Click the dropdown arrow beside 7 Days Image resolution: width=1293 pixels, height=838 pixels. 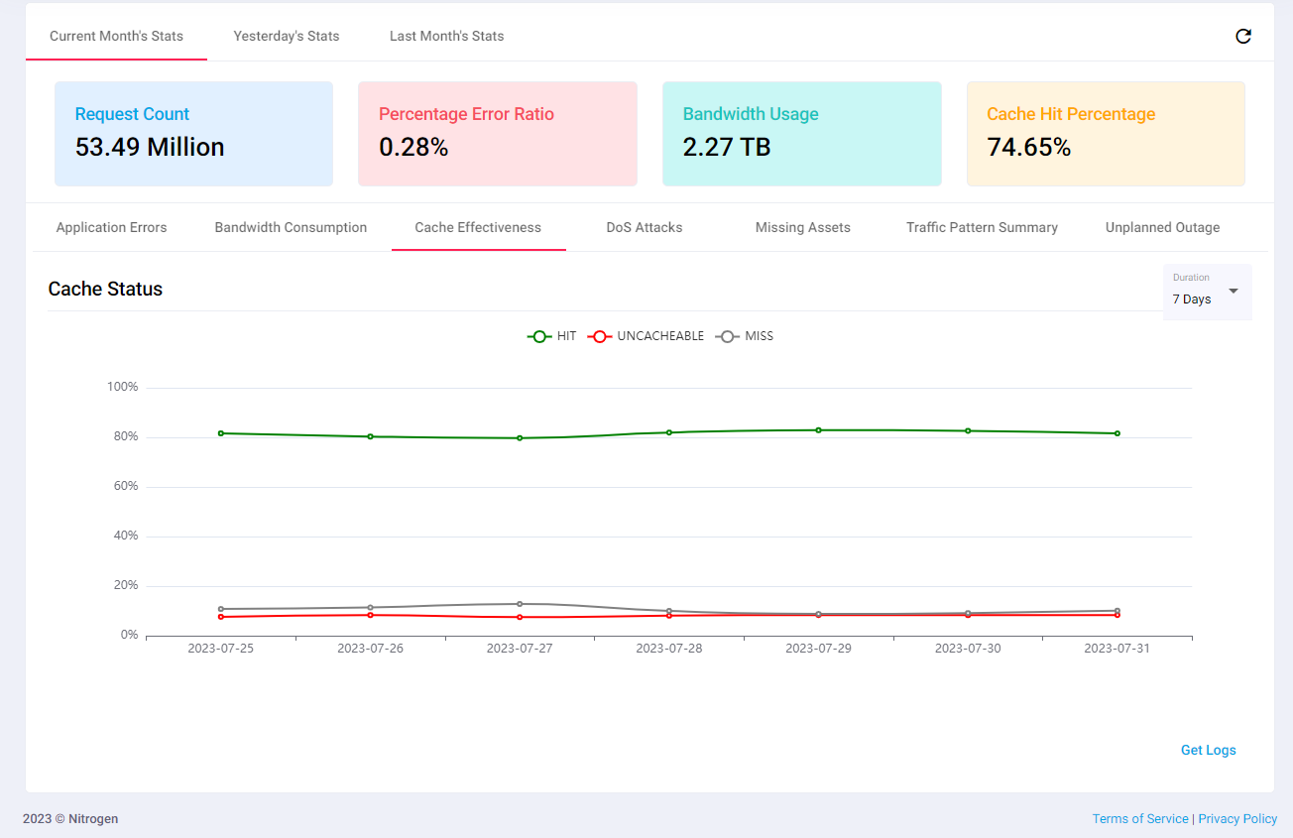coord(1234,291)
